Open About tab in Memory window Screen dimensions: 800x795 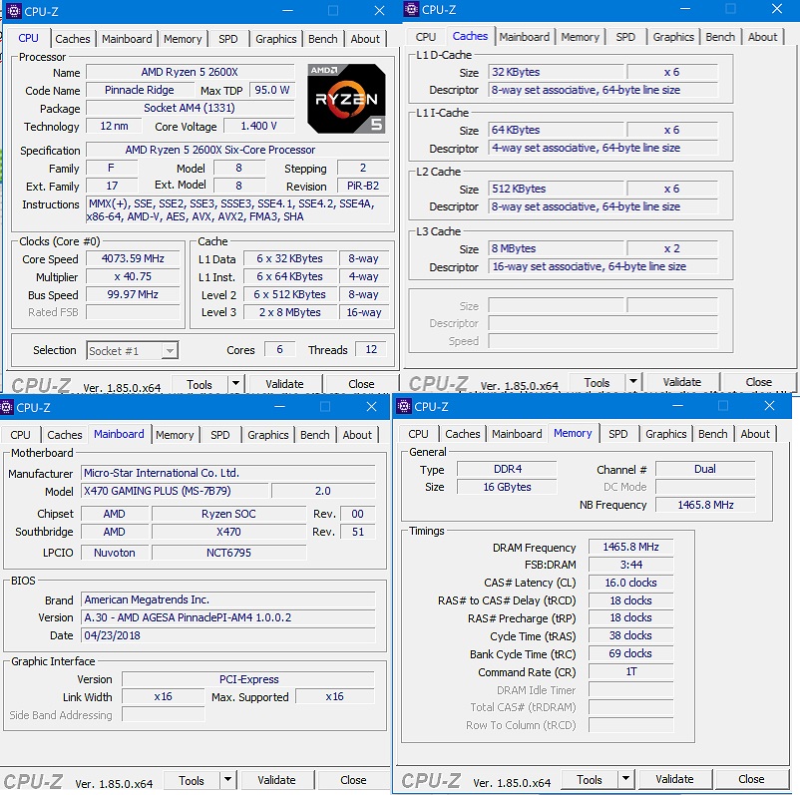(755, 434)
